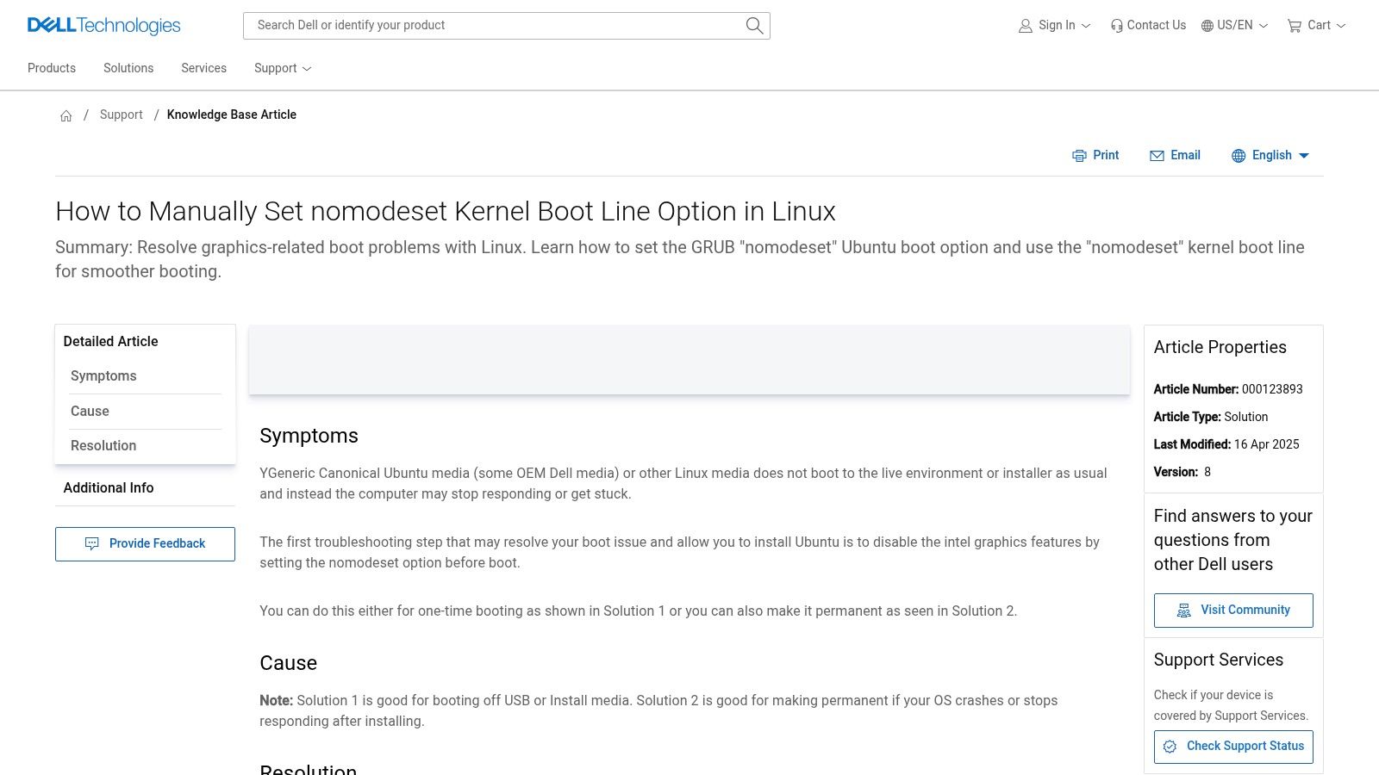Screen dimensions: 1379x775
Task: Expand the Support menu dropdown
Action: coord(283,68)
